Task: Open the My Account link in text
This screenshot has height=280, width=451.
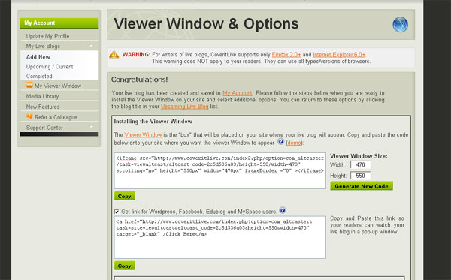Action: 238,93
